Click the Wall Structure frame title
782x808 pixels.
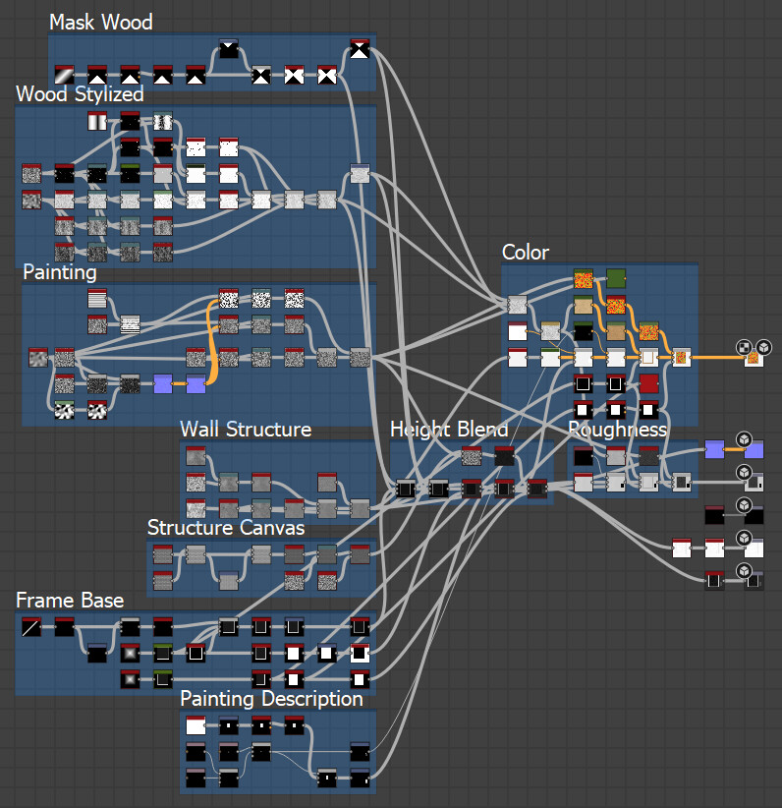pyautogui.click(x=246, y=430)
